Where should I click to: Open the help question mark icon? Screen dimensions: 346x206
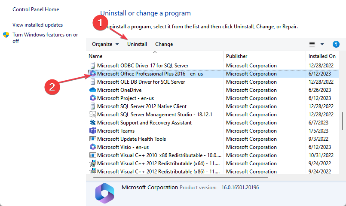[336, 44]
